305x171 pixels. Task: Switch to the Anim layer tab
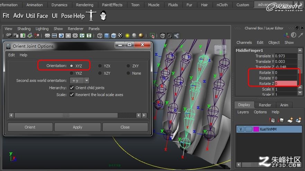coord(284,105)
